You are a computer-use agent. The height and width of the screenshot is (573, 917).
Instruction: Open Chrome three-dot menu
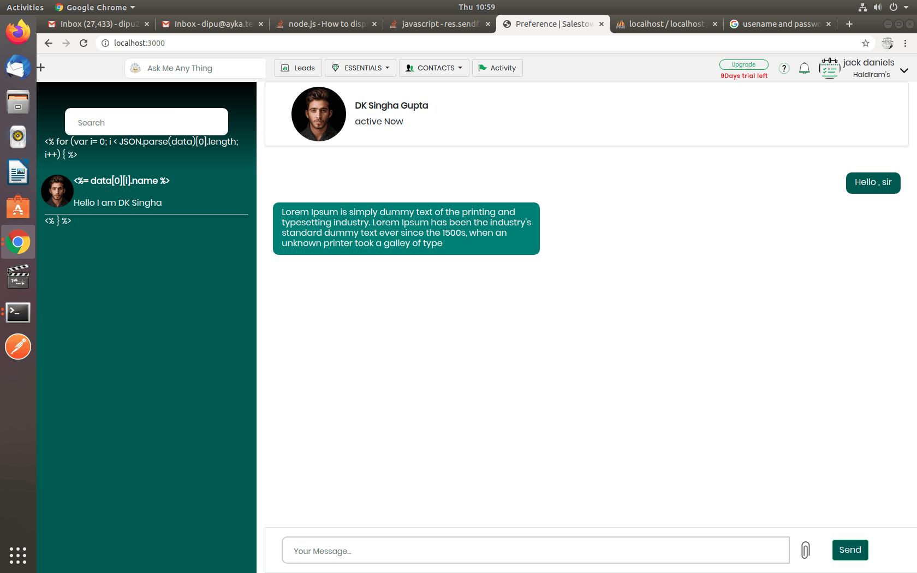click(x=905, y=43)
